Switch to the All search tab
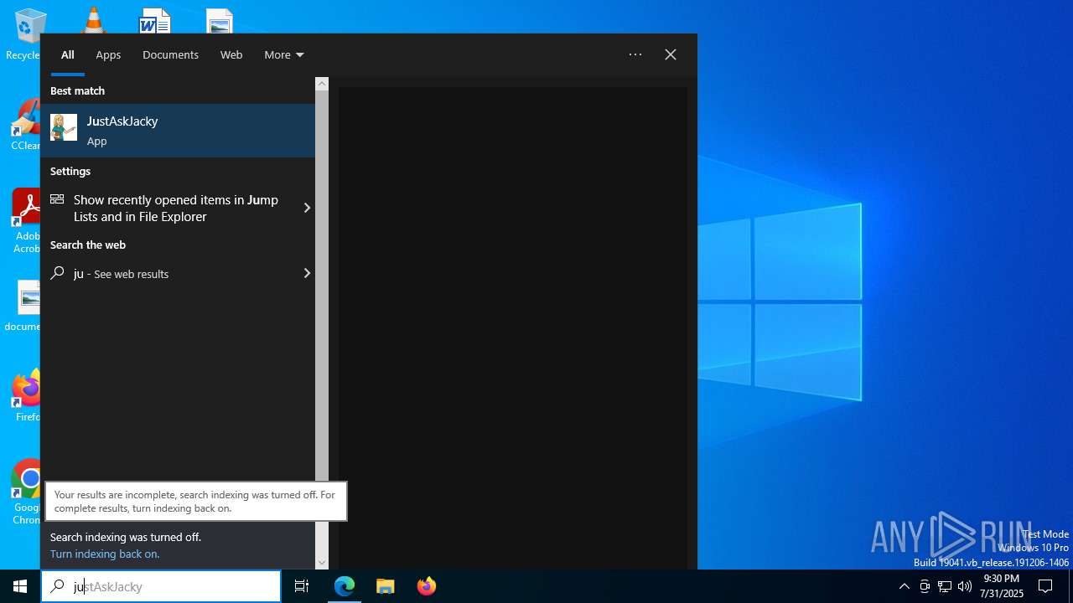 pos(68,54)
